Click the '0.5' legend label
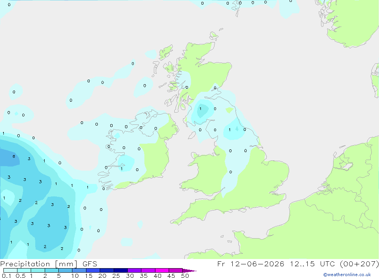The image size is (379, 278). pos(20,276)
